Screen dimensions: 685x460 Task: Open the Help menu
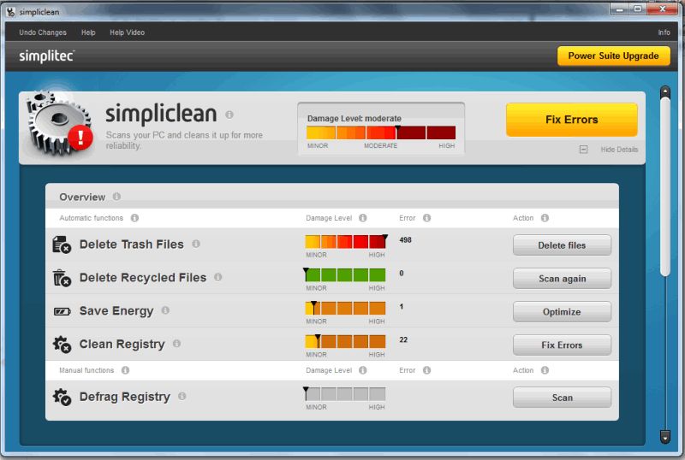point(88,32)
